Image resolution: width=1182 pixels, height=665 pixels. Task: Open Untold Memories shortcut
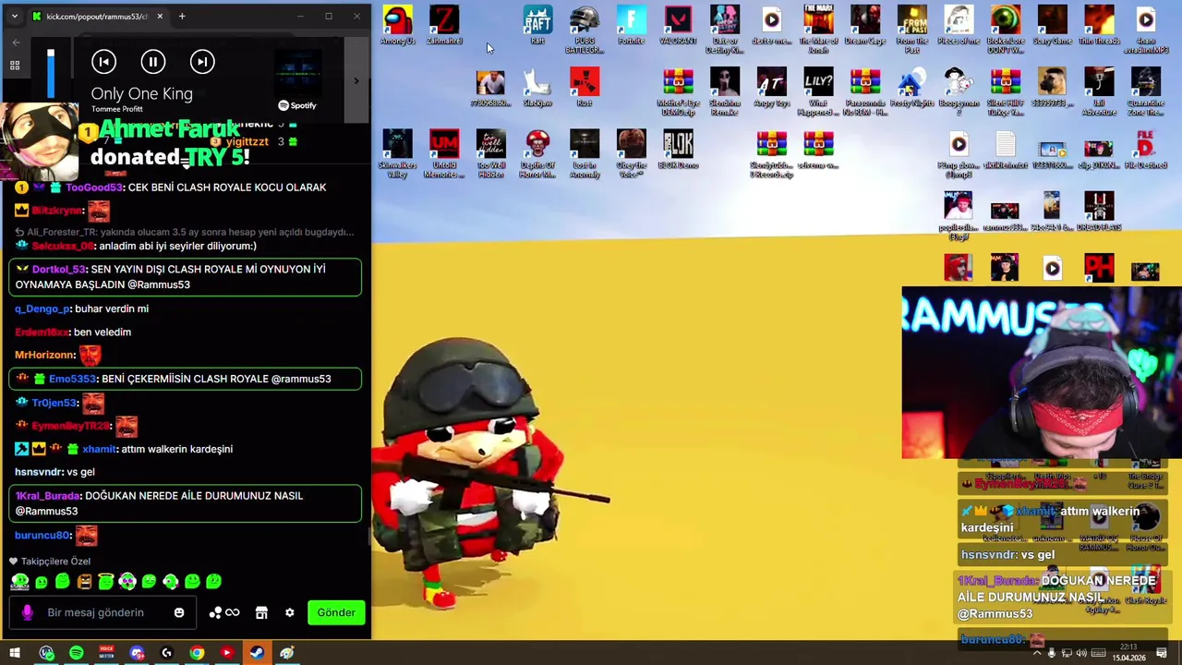click(444, 153)
